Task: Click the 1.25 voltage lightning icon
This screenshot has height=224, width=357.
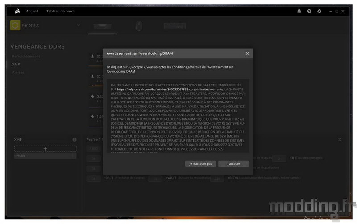Action: (93, 117)
